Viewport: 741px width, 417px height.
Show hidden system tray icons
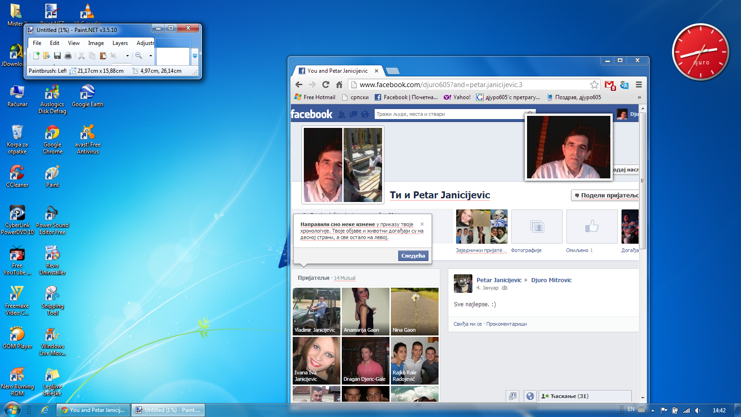point(653,410)
